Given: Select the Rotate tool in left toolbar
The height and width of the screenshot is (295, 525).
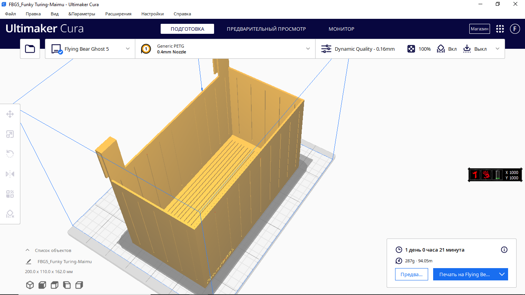Looking at the screenshot, I should pos(10,154).
